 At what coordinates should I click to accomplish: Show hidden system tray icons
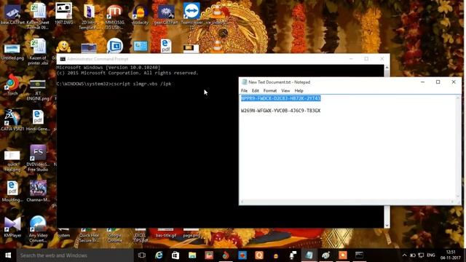(404, 255)
